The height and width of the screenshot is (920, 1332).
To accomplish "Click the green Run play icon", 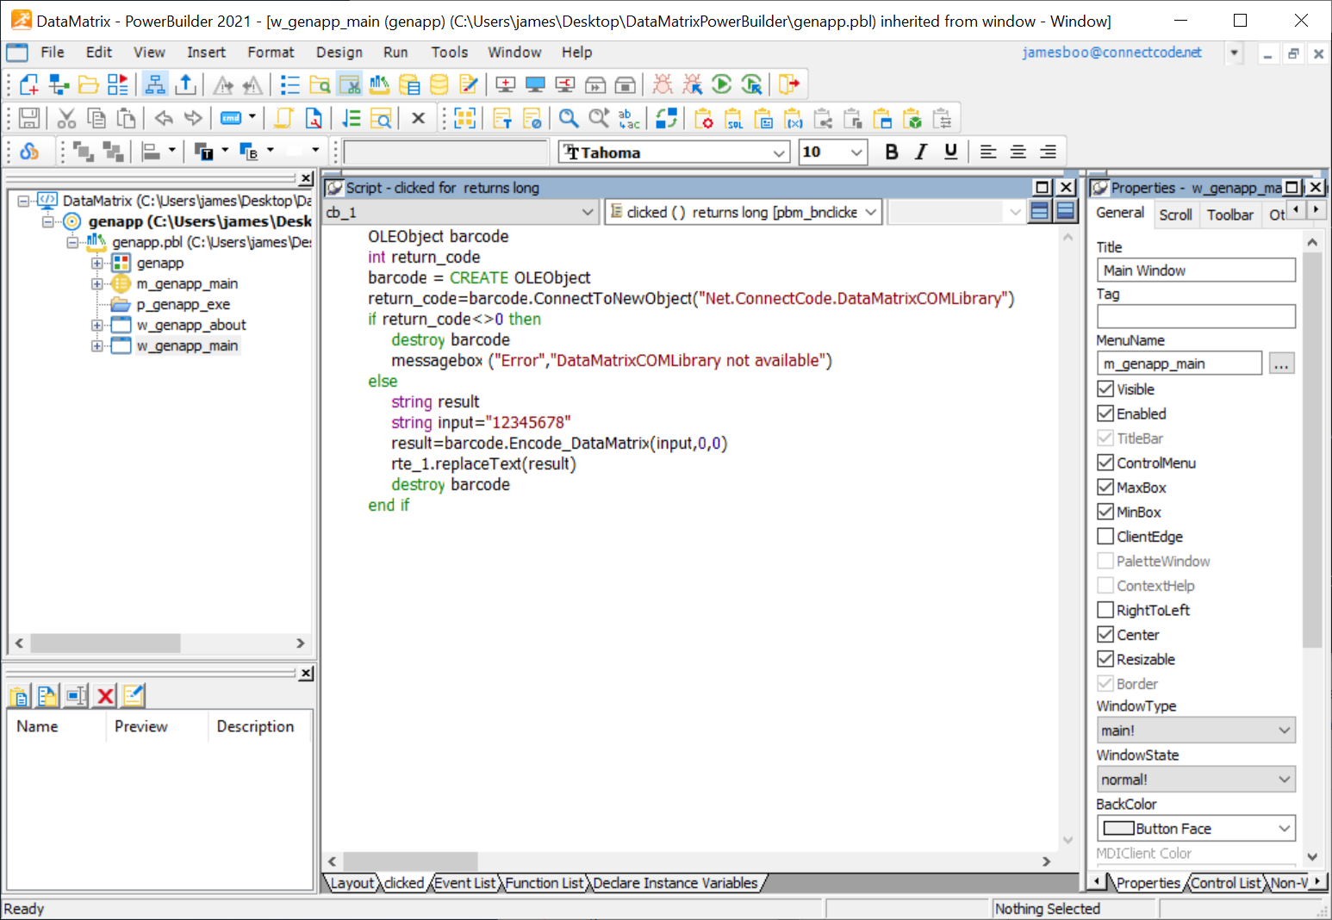I will pos(722,84).
